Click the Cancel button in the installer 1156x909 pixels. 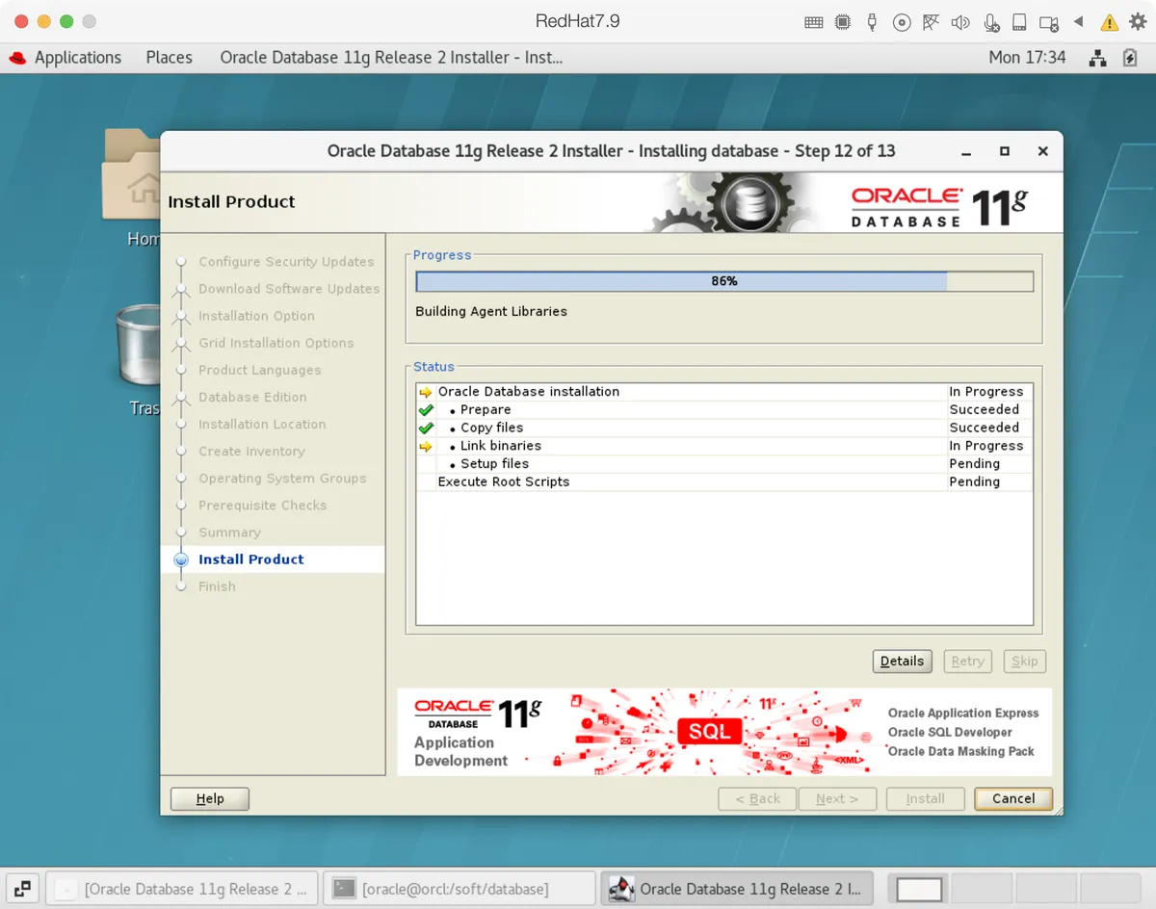1012,798
